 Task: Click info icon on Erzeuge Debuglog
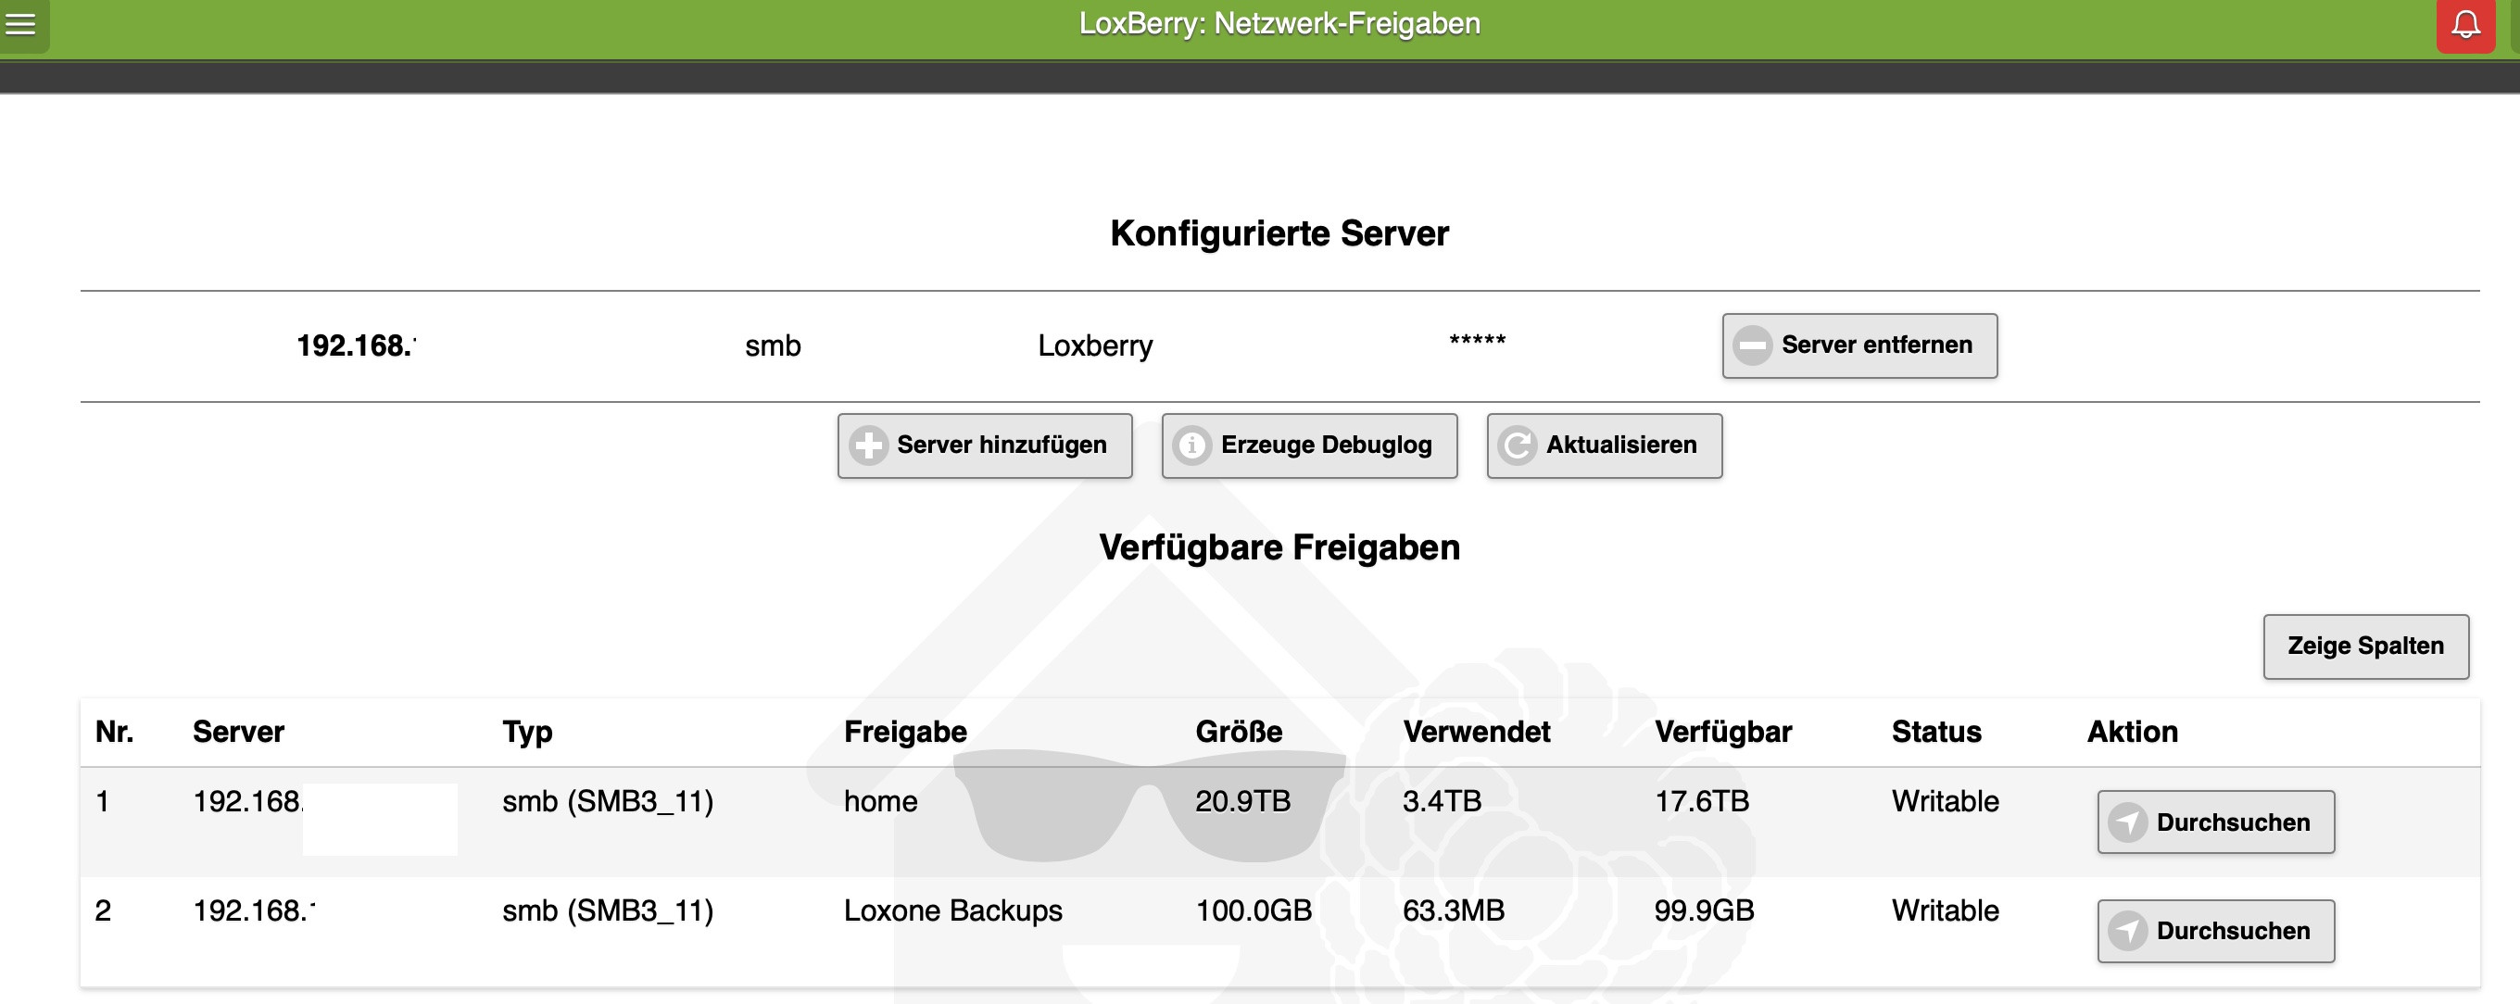(1191, 446)
